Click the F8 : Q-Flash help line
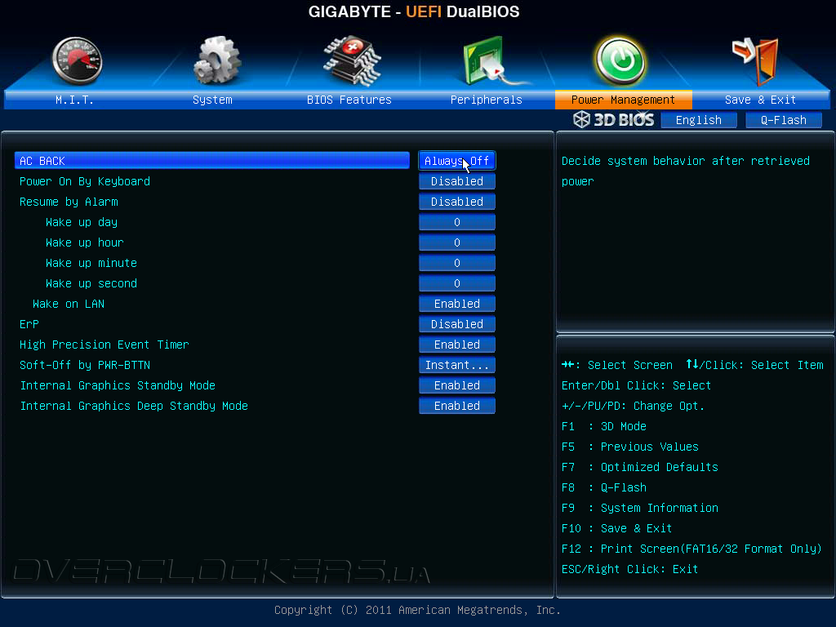The width and height of the screenshot is (836, 627). click(x=604, y=488)
